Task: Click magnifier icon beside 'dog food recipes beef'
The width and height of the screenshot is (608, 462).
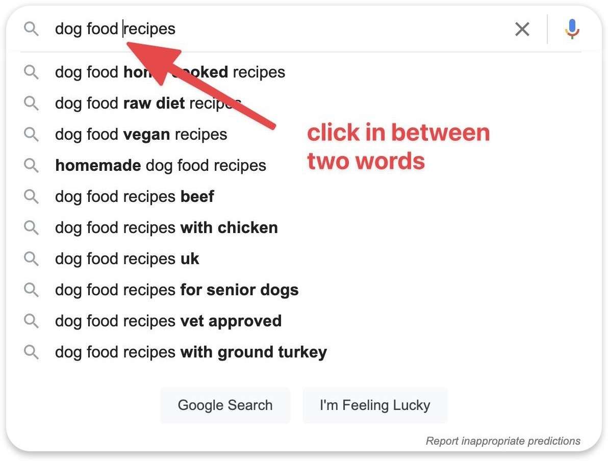Action: pyautogui.click(x=32, y=196)
